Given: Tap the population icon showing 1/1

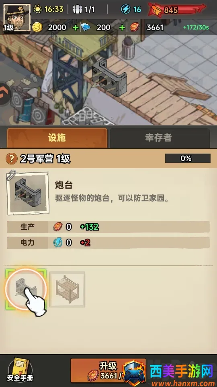Looking at the screenshot, I should [x=78, y=9].
